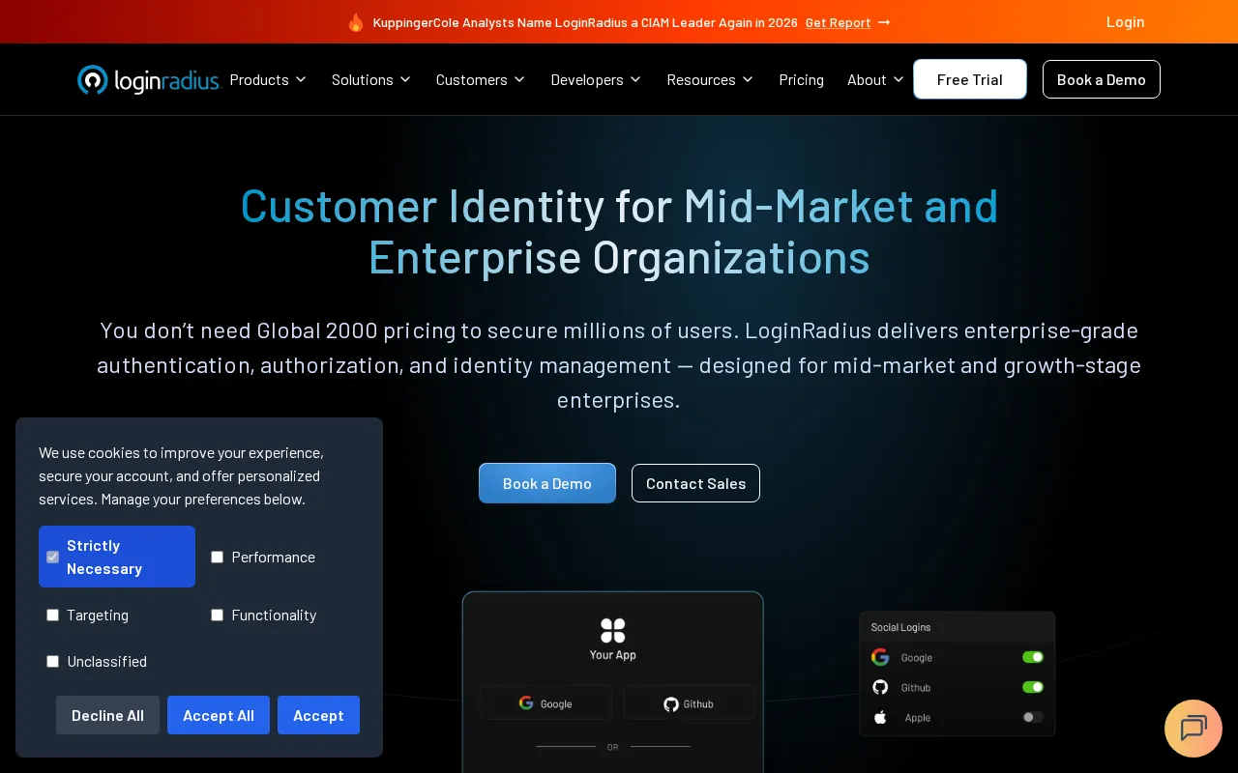The image size is (1238, 773).
Task: Click the flame icon in announcement banner
Action: click(356, 22)
